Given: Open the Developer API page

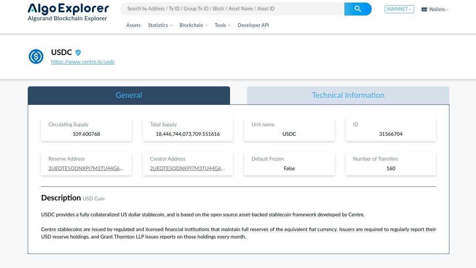Looking at the screenshot, I should click(253, 25).
